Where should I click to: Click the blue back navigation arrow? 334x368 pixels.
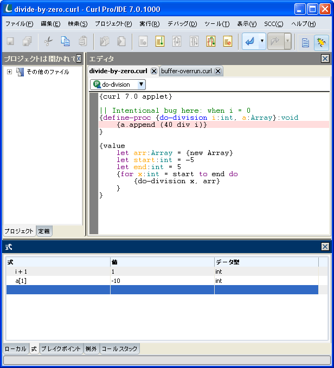(250, 42)
